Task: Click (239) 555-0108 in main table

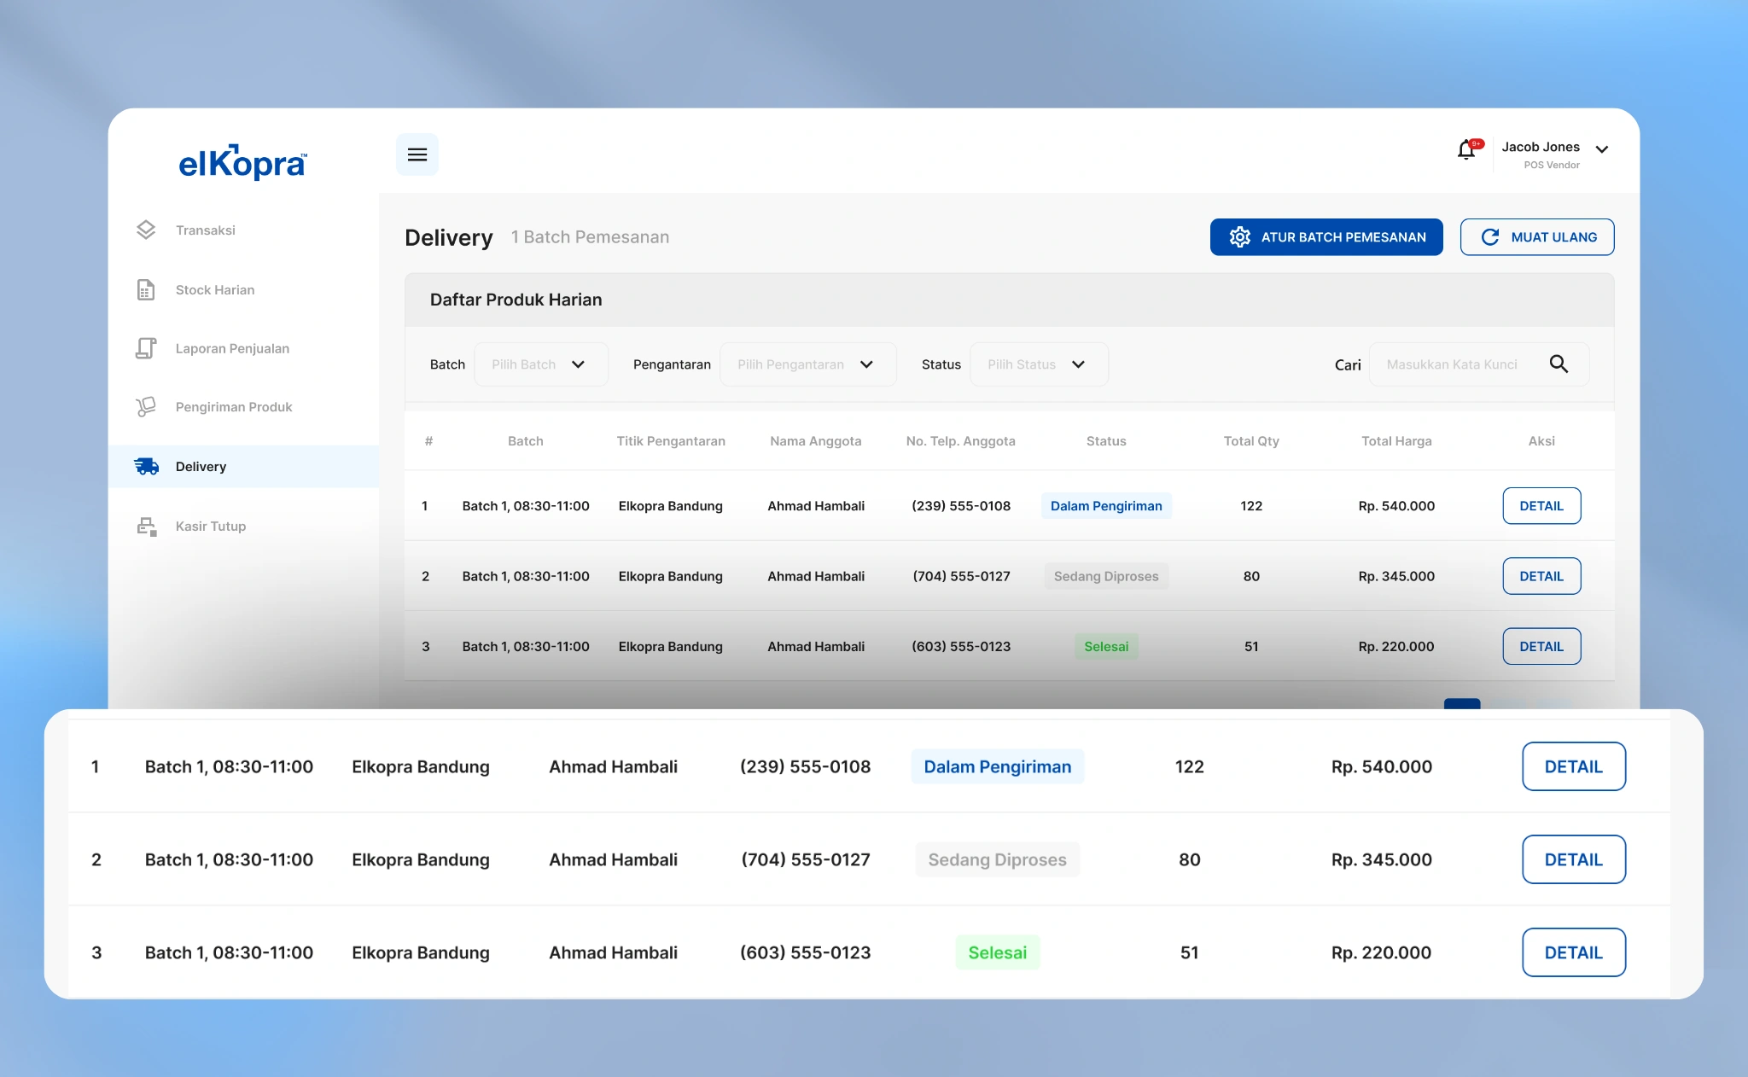Action: pyautogui.click(x=961, y=506)
